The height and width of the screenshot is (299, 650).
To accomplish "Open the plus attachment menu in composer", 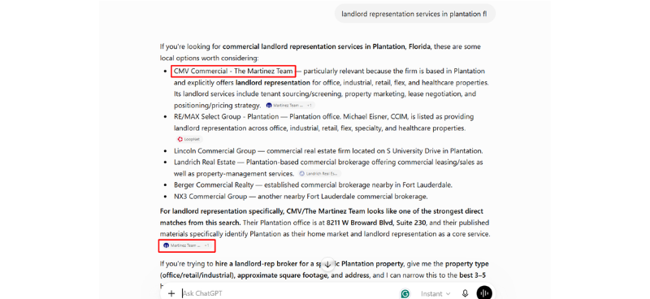I will 171,293.
